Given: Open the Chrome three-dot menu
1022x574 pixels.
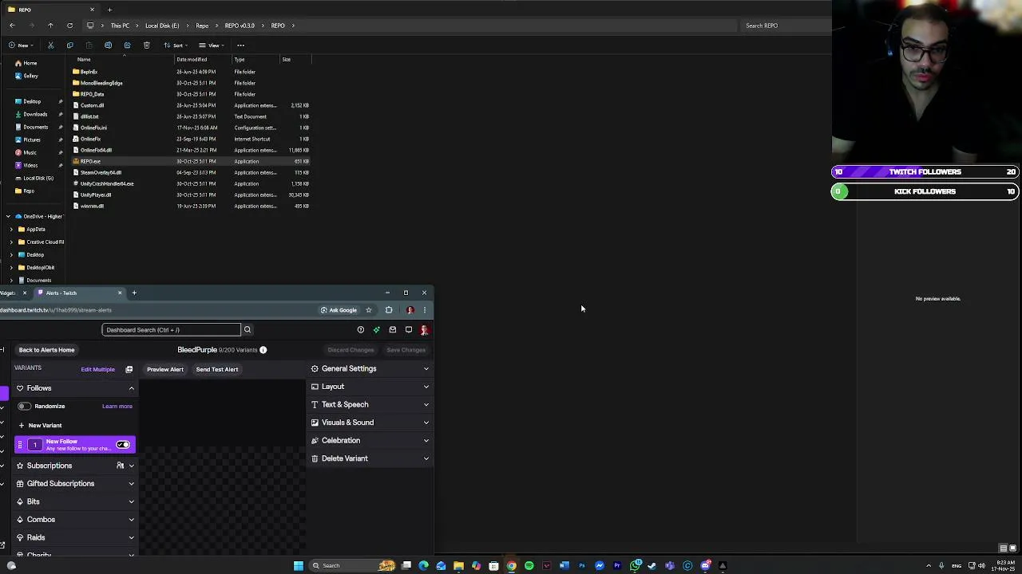Looking at the screenshot, I should (x=425, y=310).
